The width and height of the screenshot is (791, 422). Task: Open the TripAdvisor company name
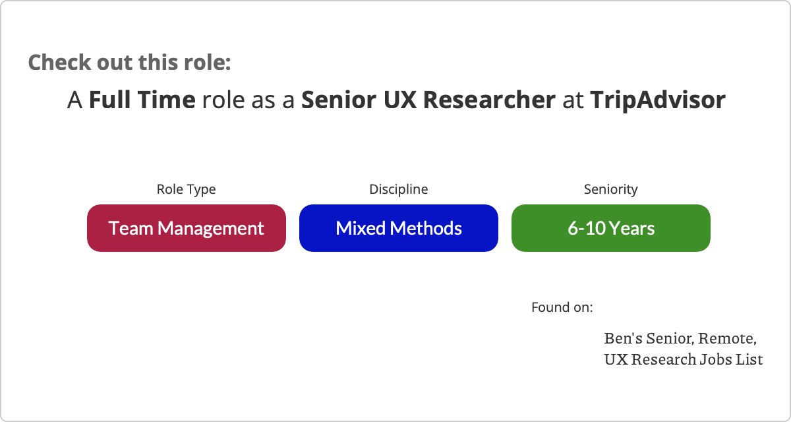658,100
